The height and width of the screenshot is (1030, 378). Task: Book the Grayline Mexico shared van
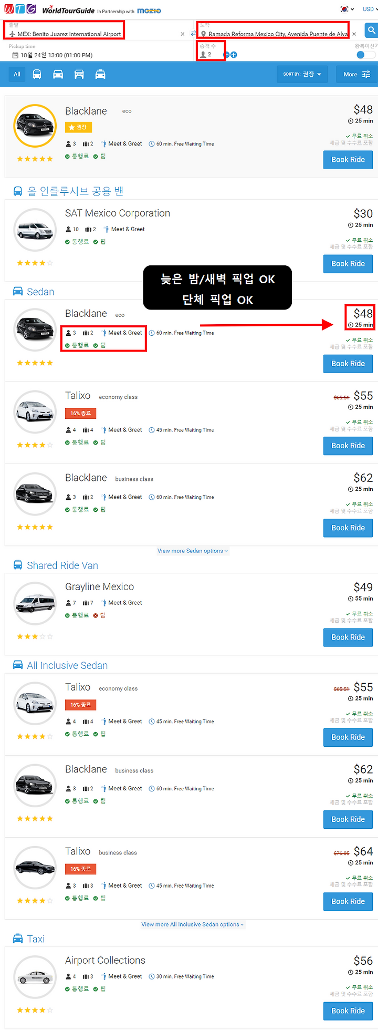click(348, 637)
